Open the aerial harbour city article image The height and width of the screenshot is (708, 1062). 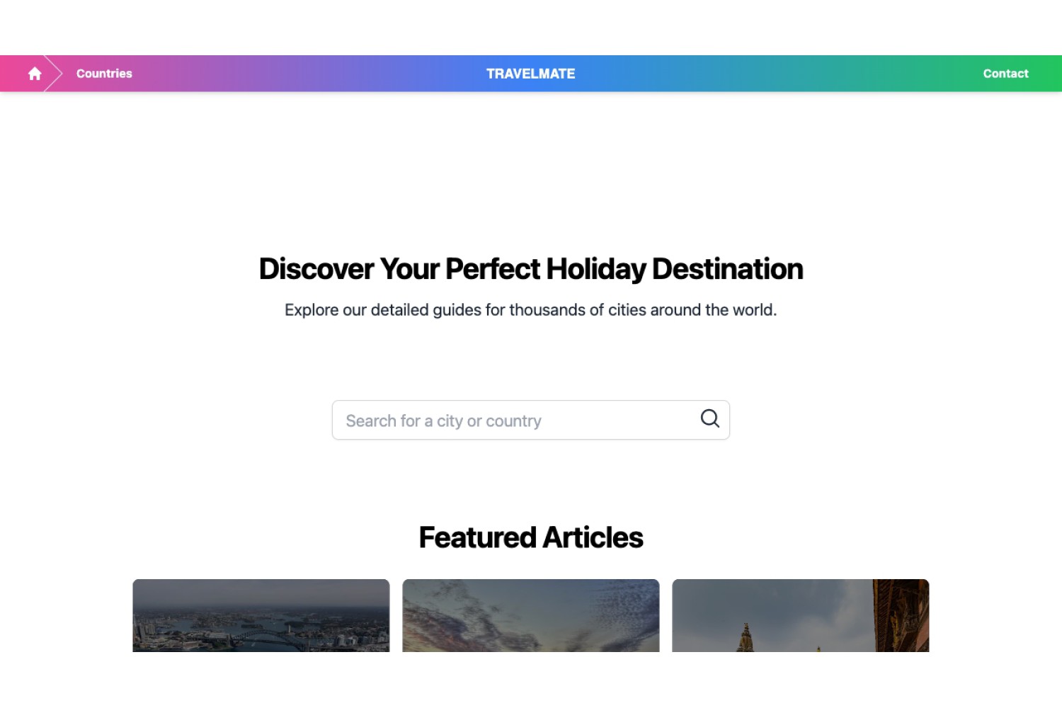click(x=261, y=616)
